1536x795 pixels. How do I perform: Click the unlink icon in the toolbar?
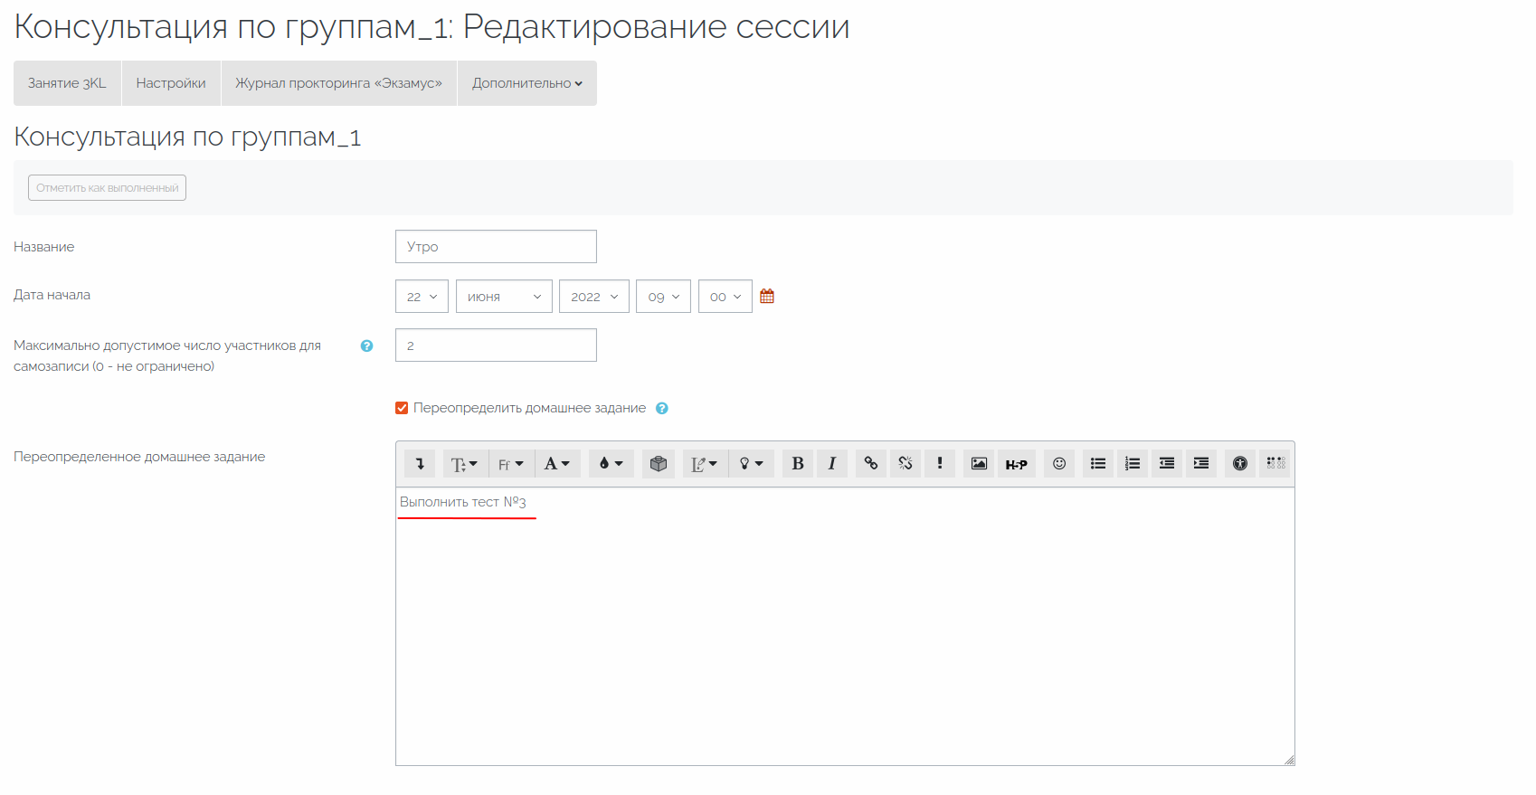[x=905, y=464]
